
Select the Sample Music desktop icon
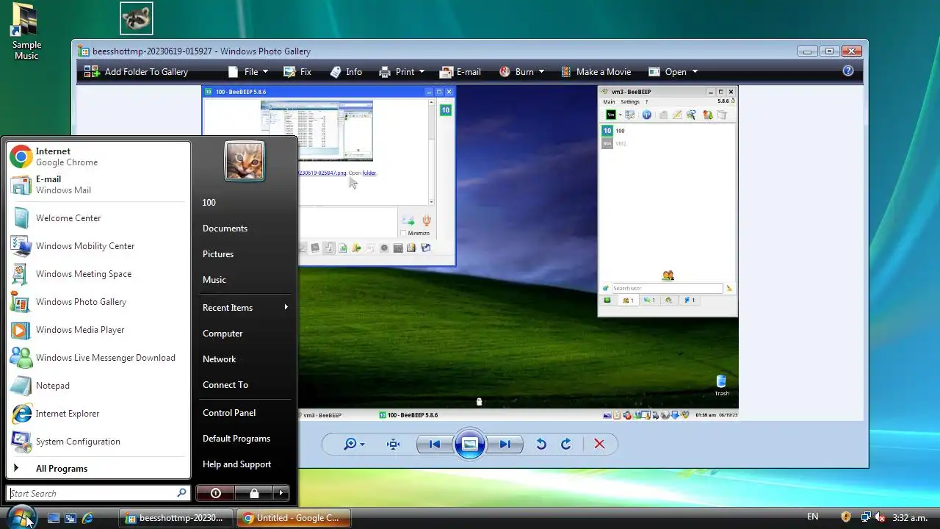coord(26,32)
